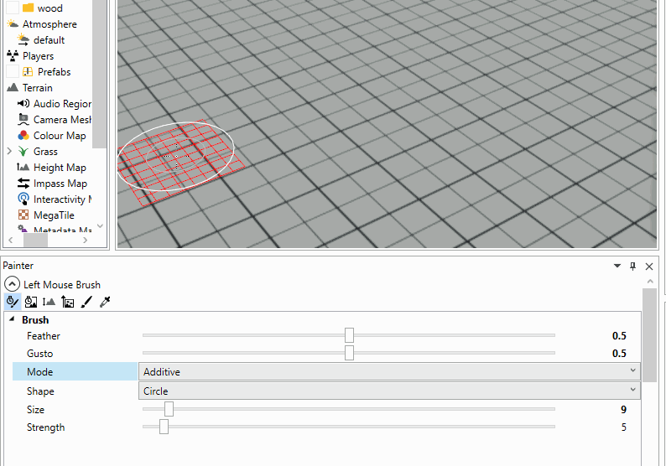Click the Feather value 0.5
Viewport: 666px width, 466px height.
click(x=619, y=336)
